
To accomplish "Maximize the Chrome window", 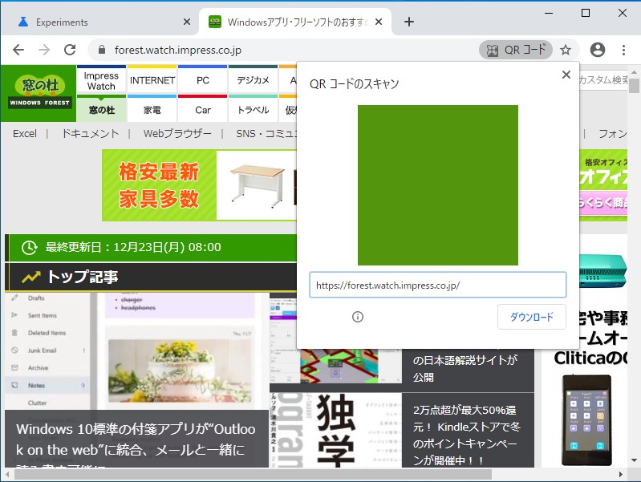I will click(x=586, y=13).
